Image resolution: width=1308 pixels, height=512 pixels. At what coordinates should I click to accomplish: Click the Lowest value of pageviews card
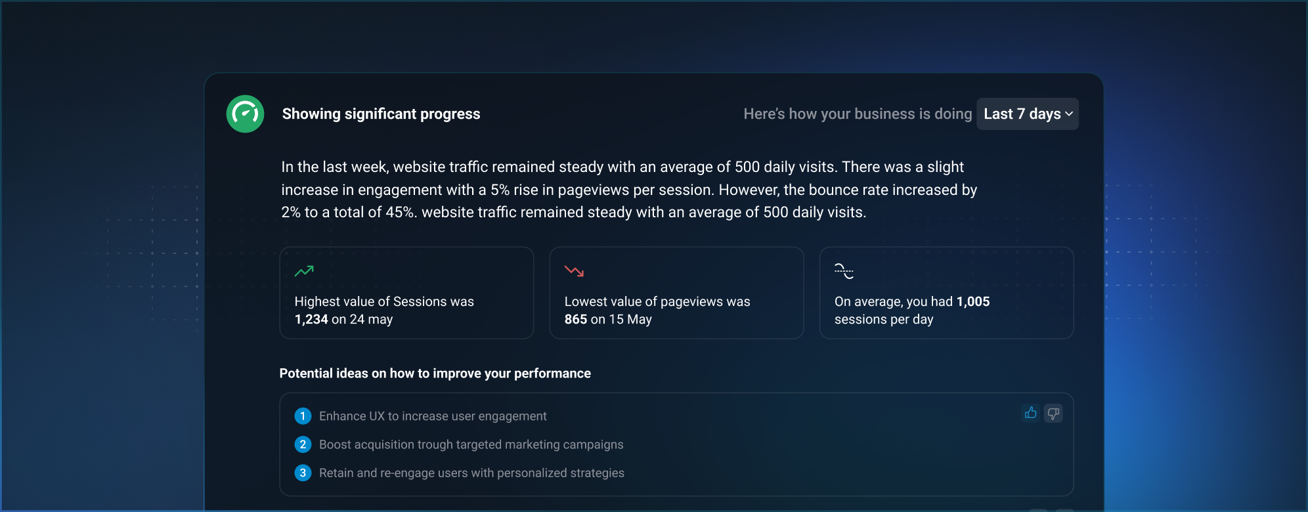pyautogui.click(x=676, y=293)
